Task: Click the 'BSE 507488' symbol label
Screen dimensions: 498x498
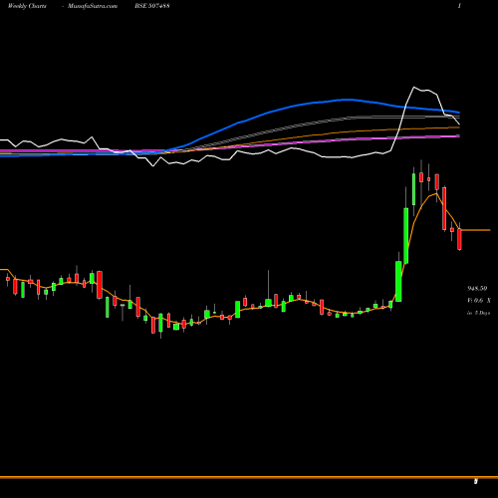Action: (x=152, y=6)
